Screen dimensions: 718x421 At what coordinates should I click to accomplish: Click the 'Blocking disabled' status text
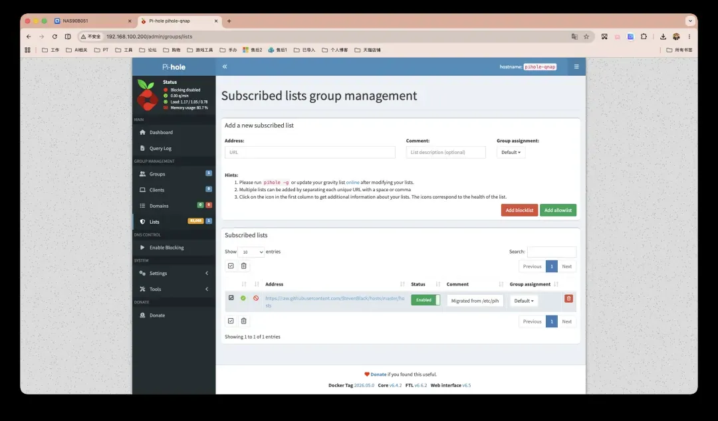(185, 90)
